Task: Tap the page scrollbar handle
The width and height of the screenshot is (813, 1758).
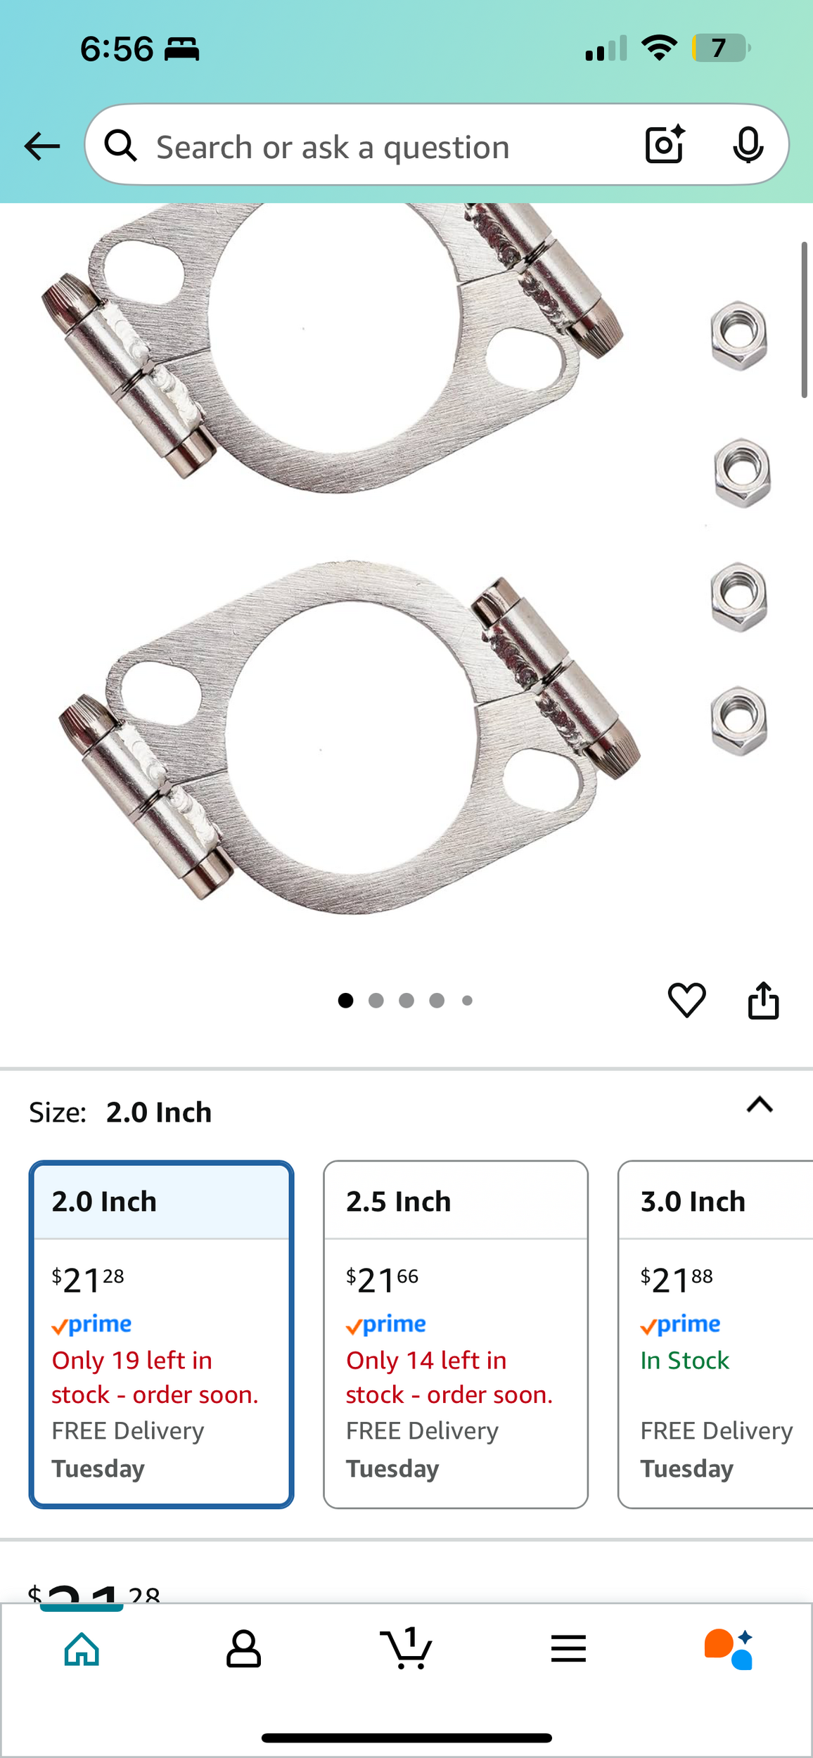Action: (x=804, y=320)
